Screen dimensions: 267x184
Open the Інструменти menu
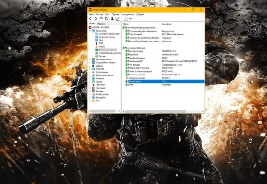tap(128, 14)
